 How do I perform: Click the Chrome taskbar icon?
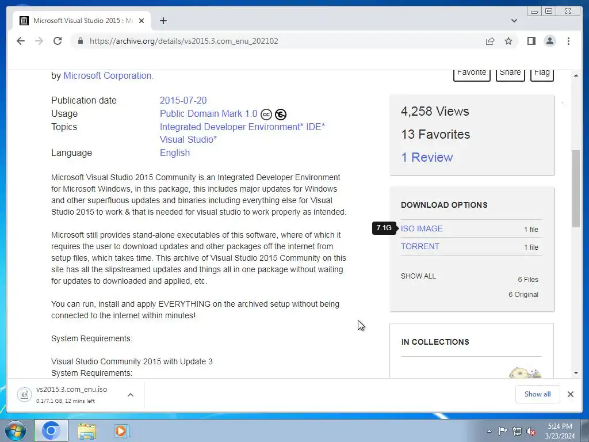(51, 430)
